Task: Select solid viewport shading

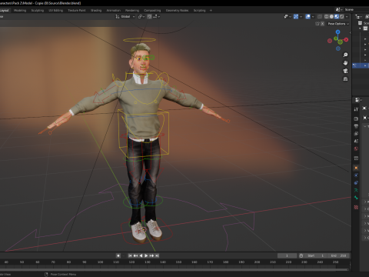Action: tap(331, 16)
